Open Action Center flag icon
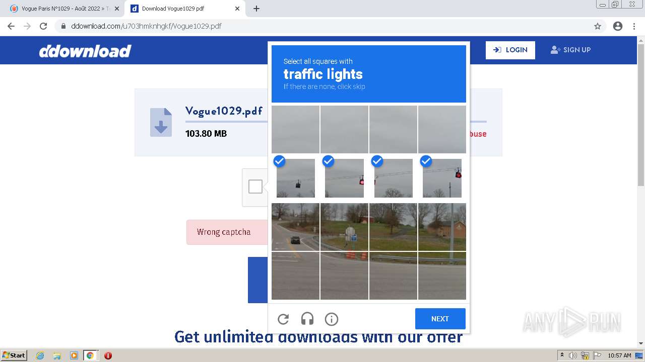 (x=597, y=355)
